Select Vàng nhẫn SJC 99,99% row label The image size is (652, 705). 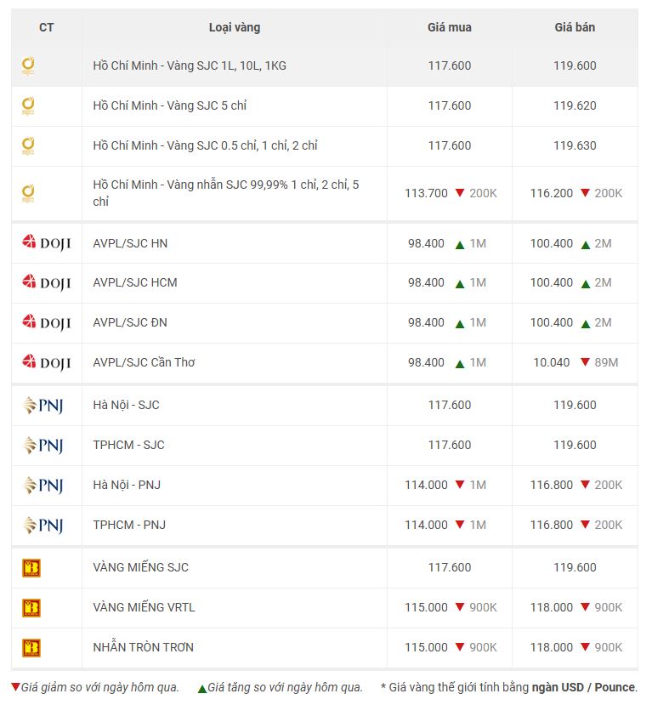pos(226,193)
